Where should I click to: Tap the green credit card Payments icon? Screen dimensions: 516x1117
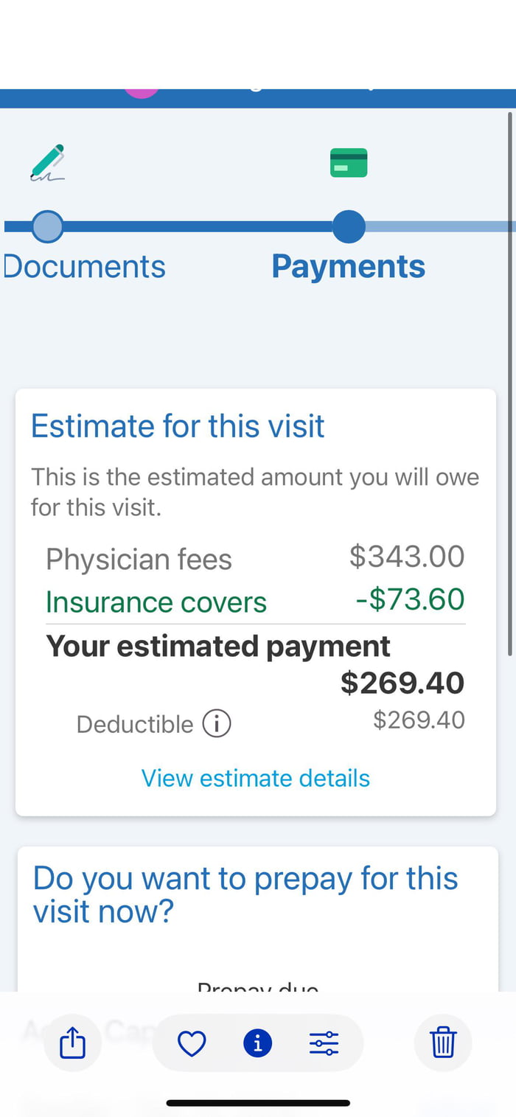pos(348,161)
